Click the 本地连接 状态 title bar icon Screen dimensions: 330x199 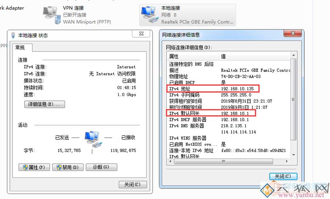pos(13,35)
